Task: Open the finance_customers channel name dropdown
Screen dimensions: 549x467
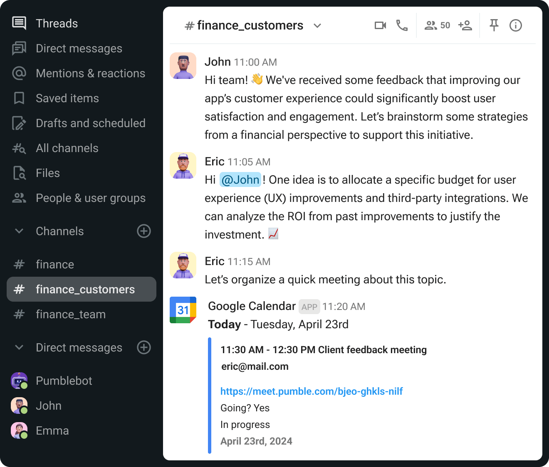Action: 317,26
